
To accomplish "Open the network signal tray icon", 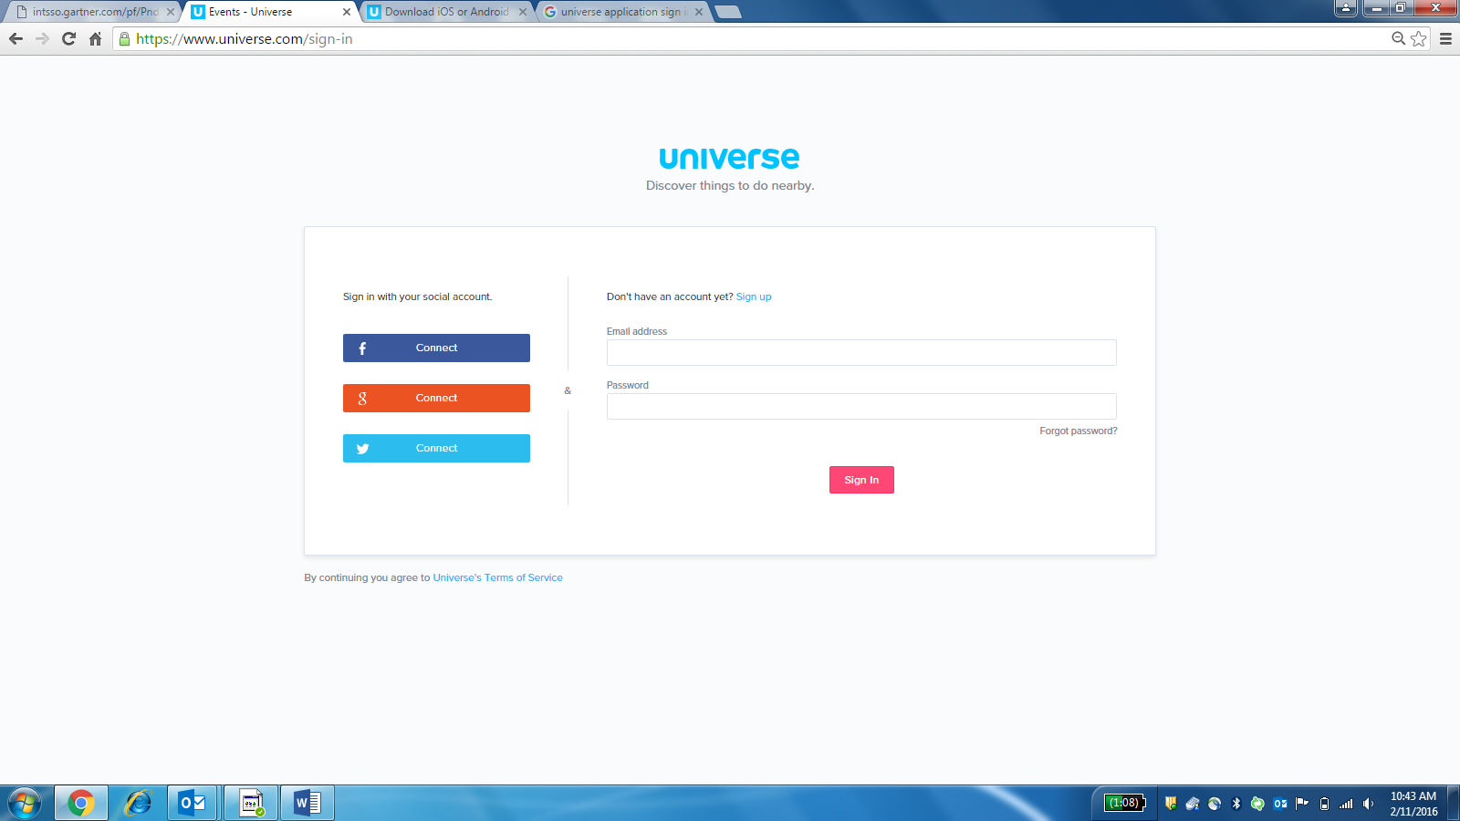I will pos(1346,804).
